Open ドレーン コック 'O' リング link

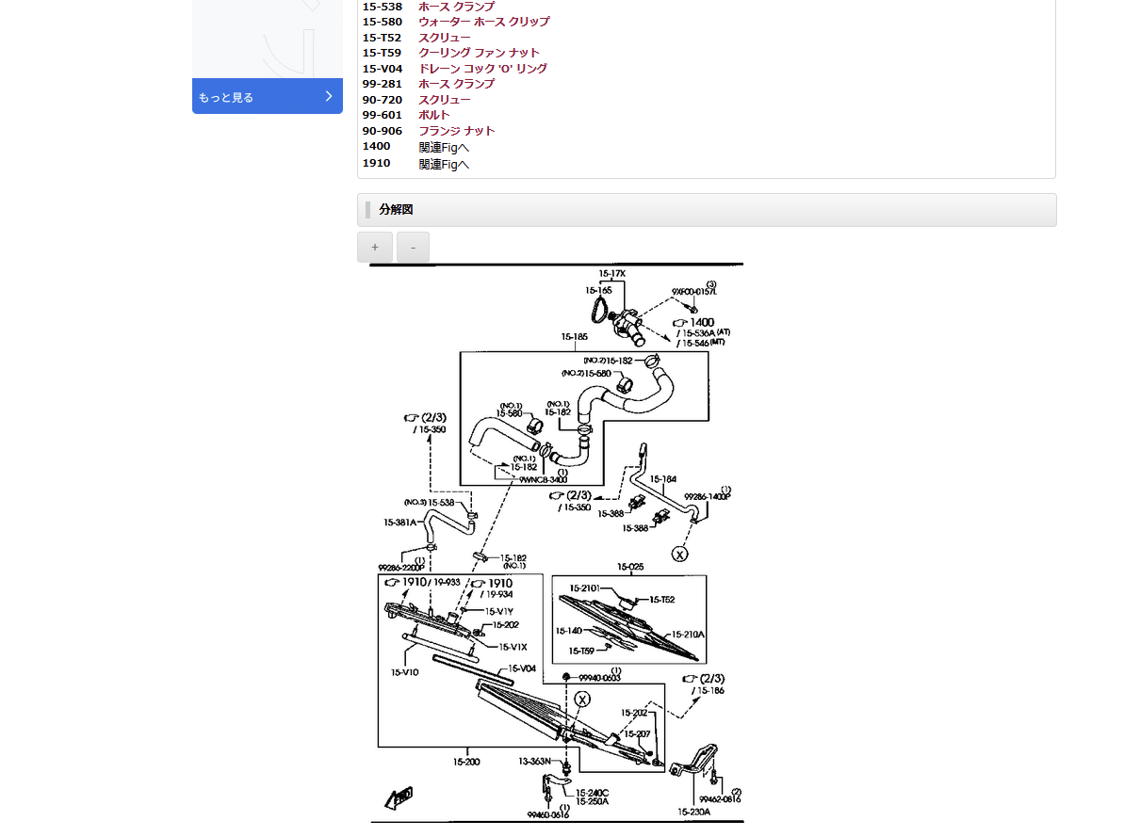click(x=483, y=69)
